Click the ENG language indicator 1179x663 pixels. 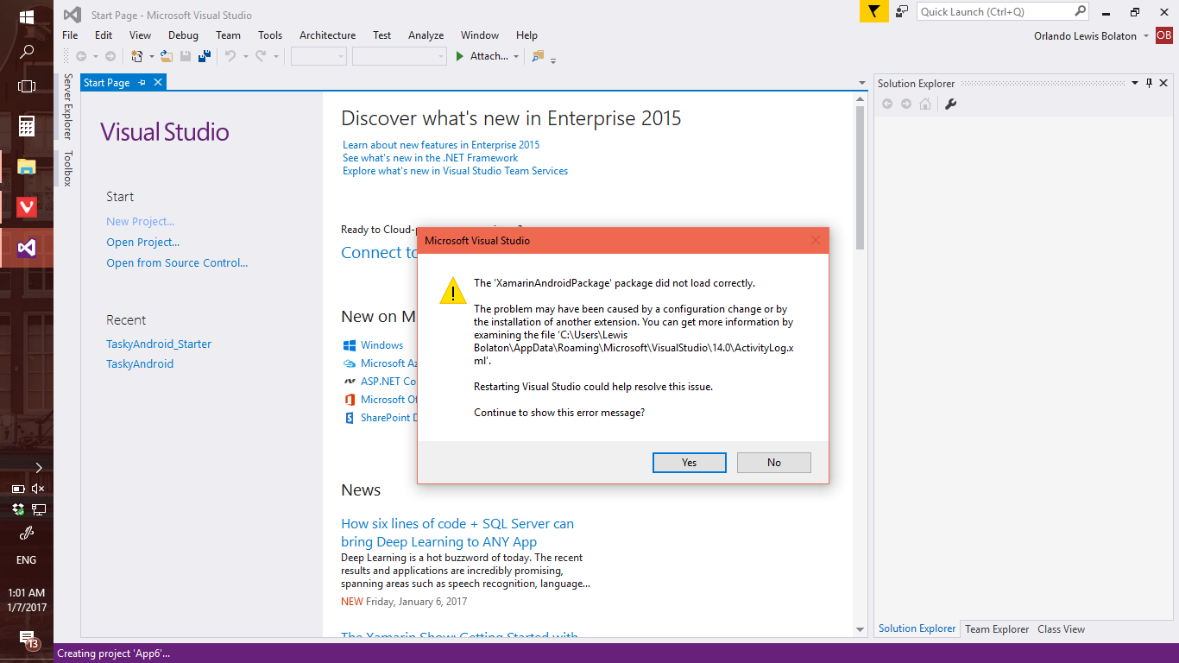(27, 560)
